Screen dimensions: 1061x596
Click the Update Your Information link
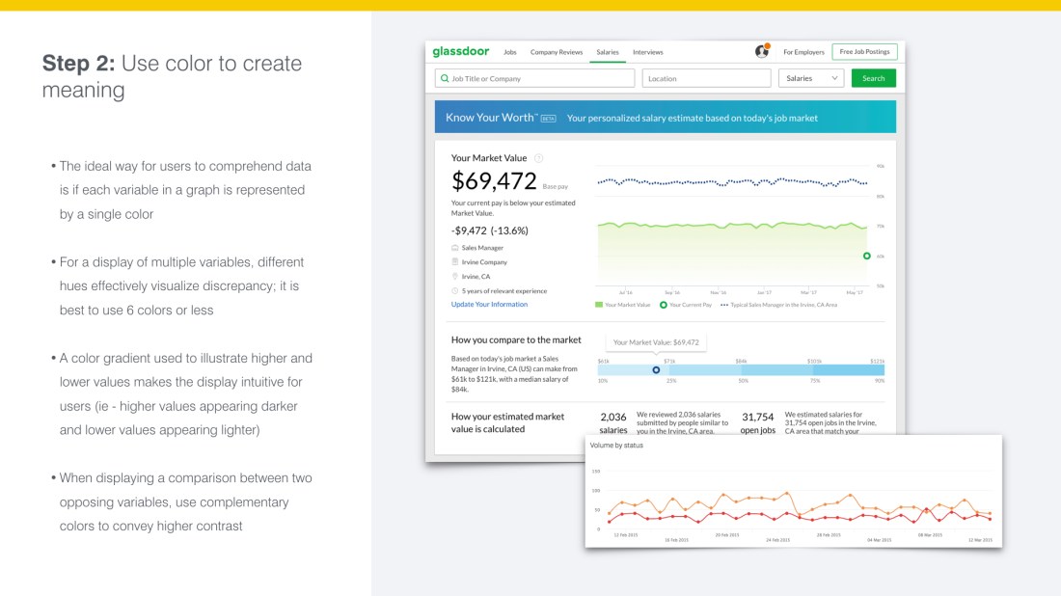[489, 305]
